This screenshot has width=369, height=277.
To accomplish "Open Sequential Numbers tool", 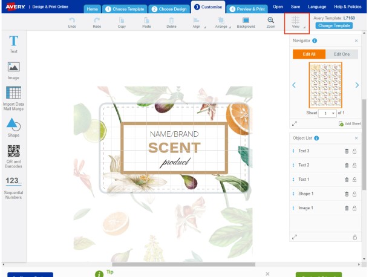I will [13, 188].
